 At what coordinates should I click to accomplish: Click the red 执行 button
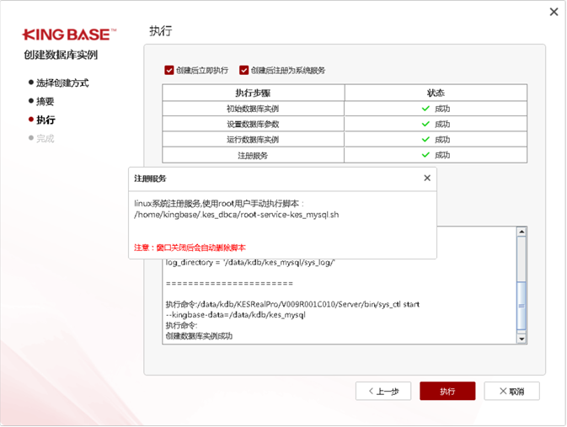[447, 391]
